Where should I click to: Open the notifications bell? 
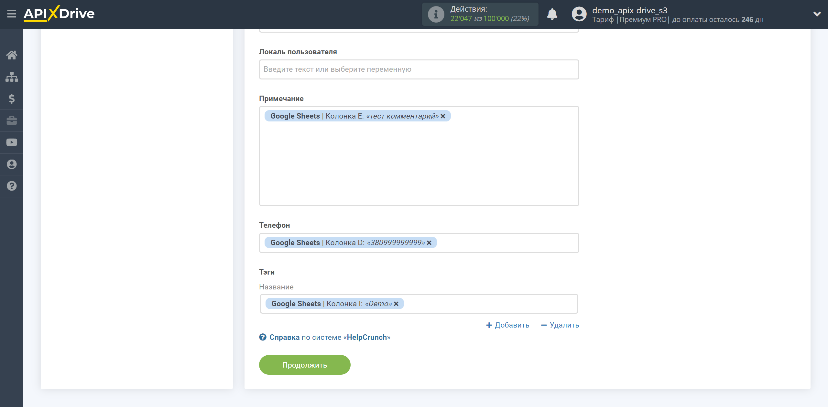click(552, 14)
